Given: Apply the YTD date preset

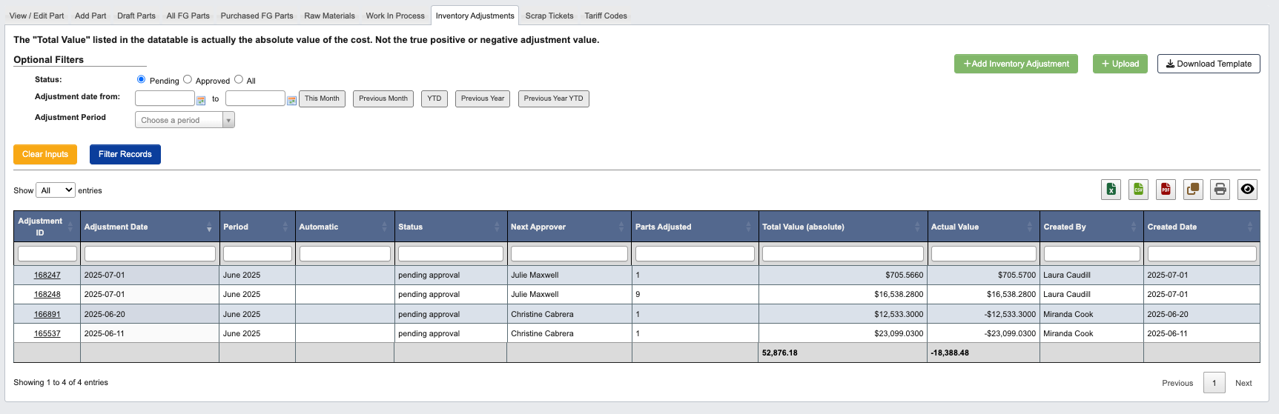Looking at the screenshot, I should (x=434, y=99).
